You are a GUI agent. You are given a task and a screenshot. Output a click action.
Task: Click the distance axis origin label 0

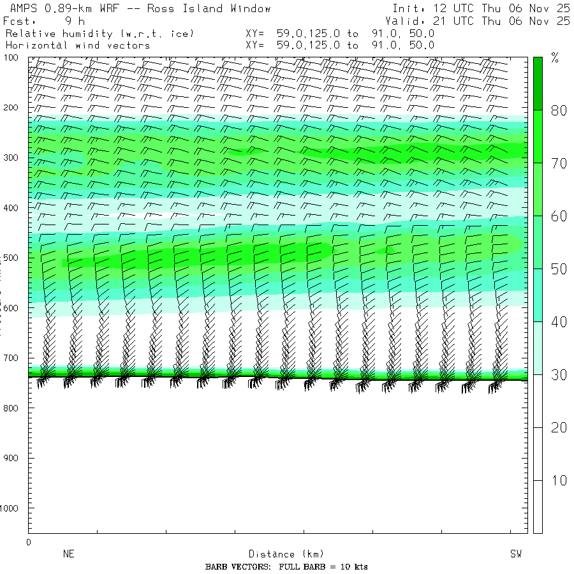[29, 542]
